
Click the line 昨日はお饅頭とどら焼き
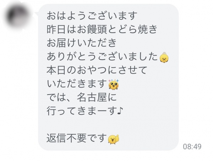coord(102,29)
